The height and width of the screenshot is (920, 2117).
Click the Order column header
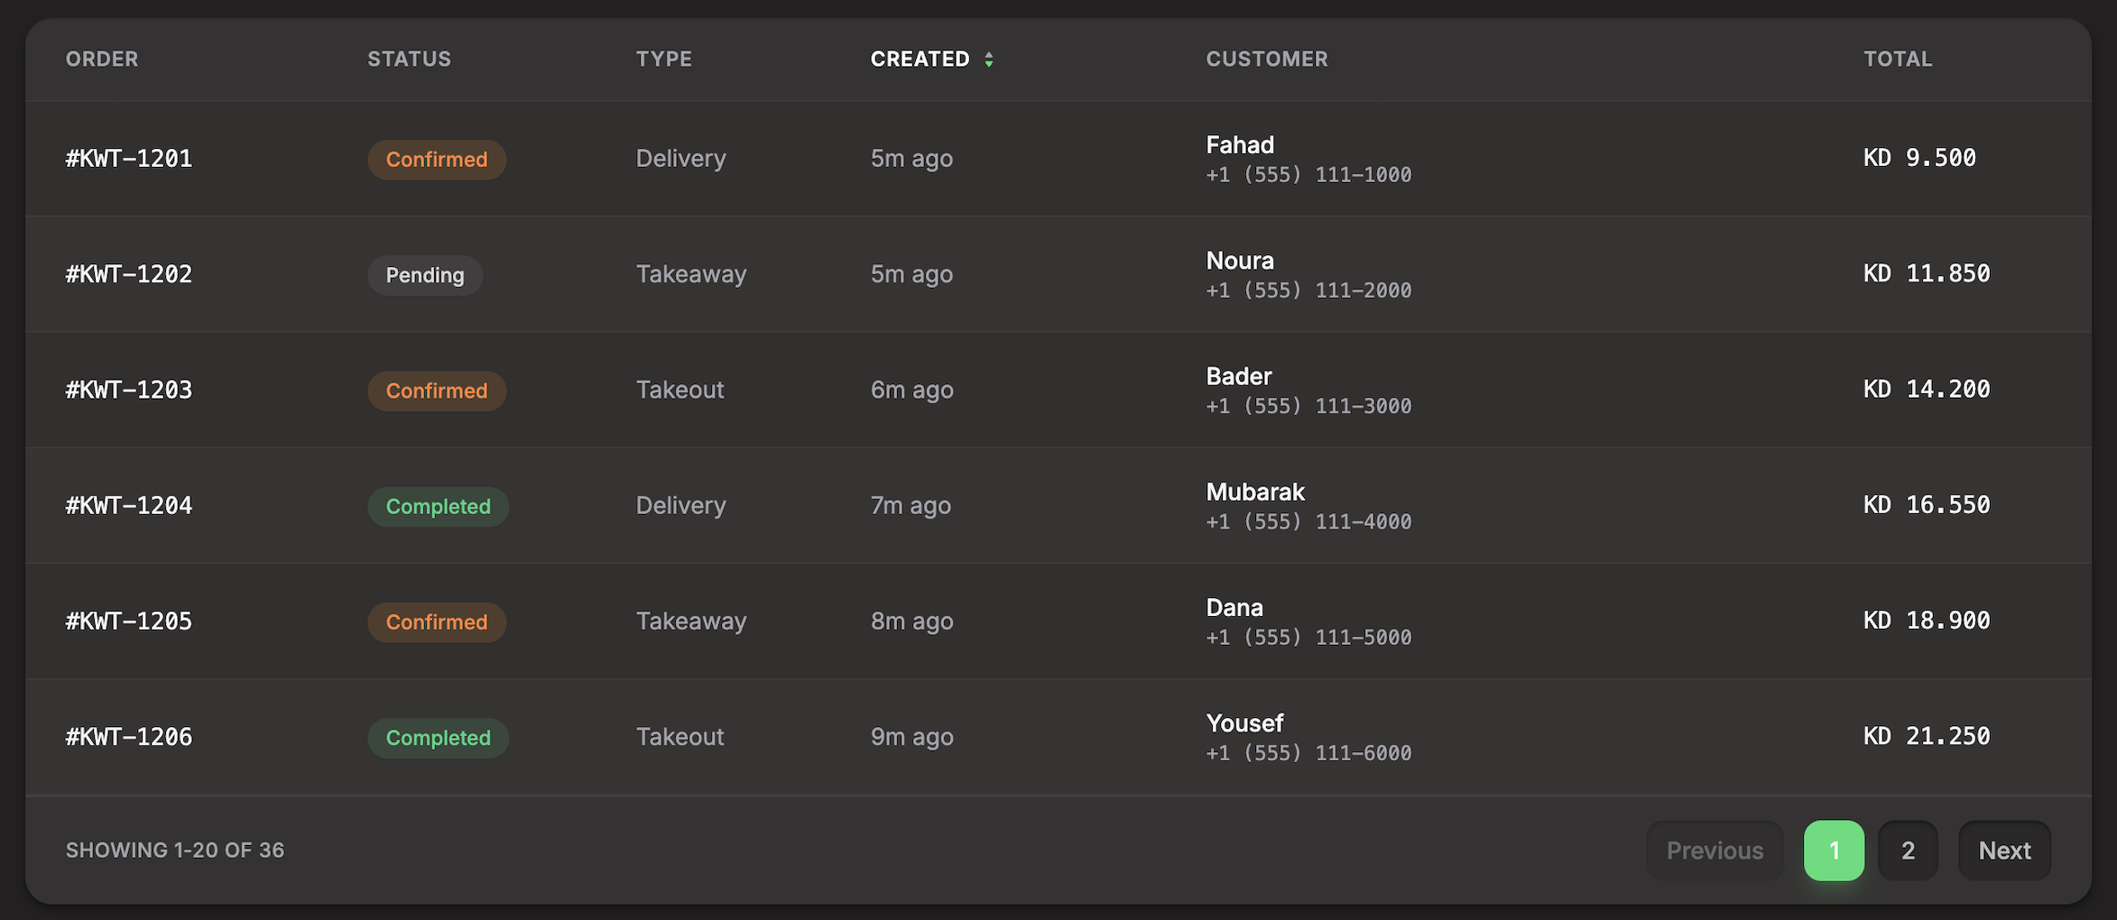tap(102, 60)
